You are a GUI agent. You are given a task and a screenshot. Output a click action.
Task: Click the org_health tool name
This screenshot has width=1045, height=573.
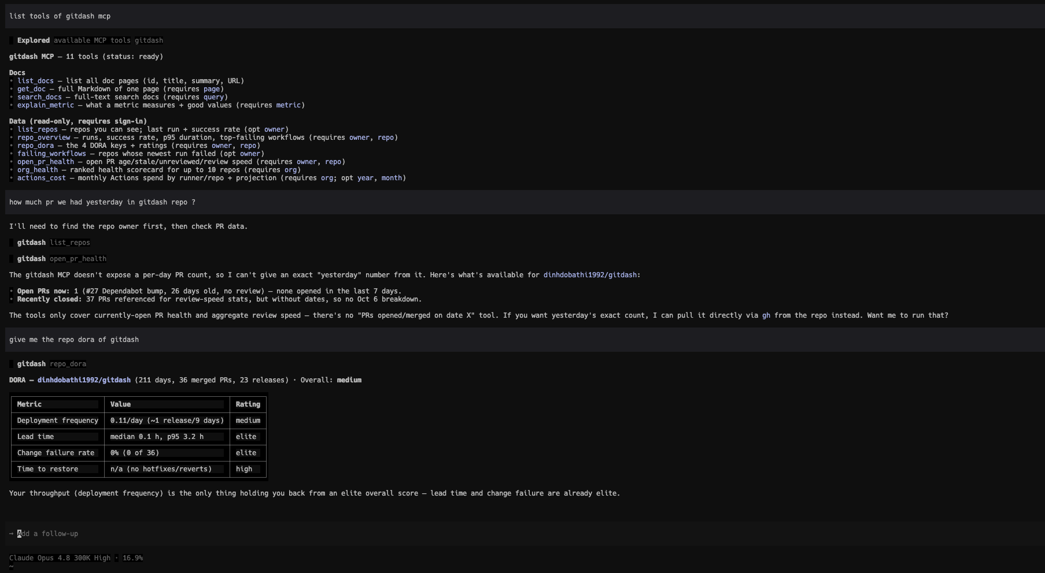tap(38, 170)
